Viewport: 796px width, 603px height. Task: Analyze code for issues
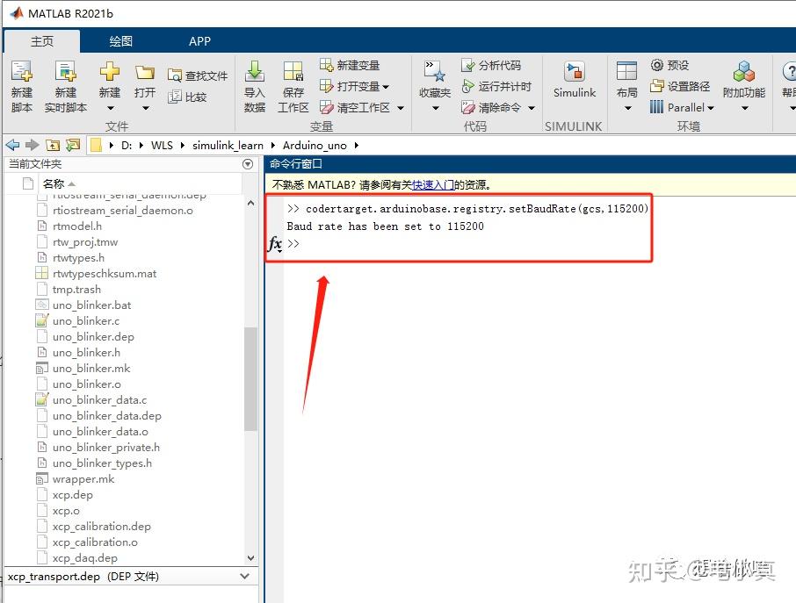pyautogui.click(x=493, y=65)
